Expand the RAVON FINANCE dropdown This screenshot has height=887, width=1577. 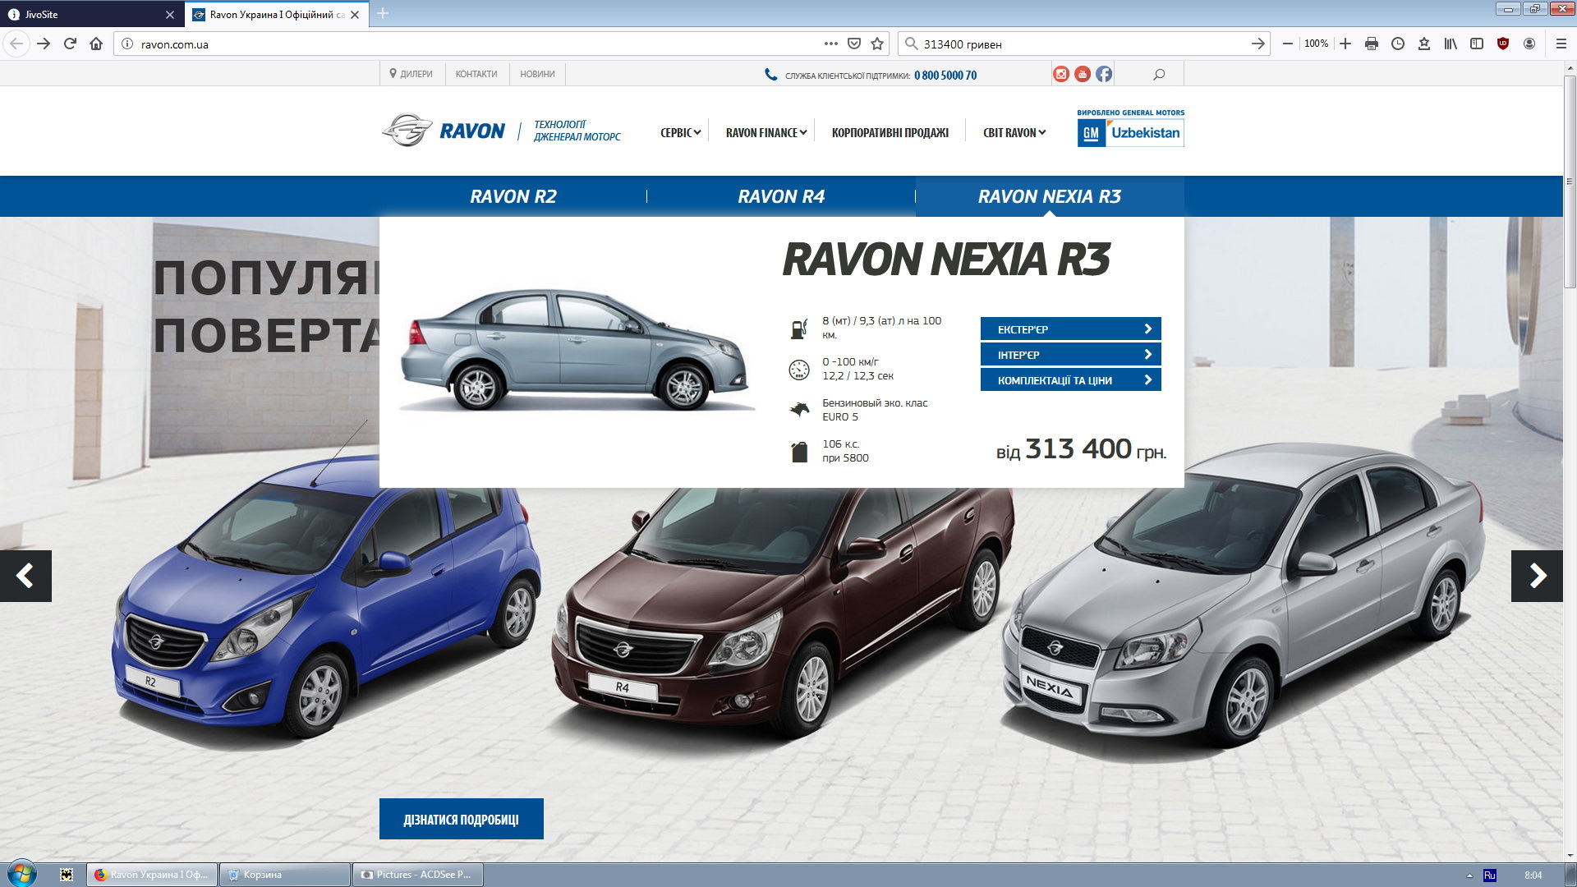pyautogui.click(x=766, y=132)
